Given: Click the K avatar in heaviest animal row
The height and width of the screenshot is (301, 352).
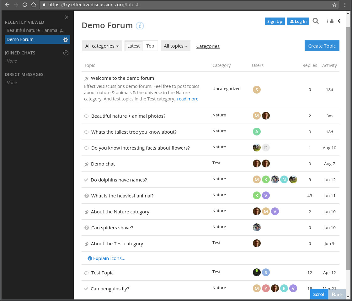Looking at the screenshot, I should (257, 196).
